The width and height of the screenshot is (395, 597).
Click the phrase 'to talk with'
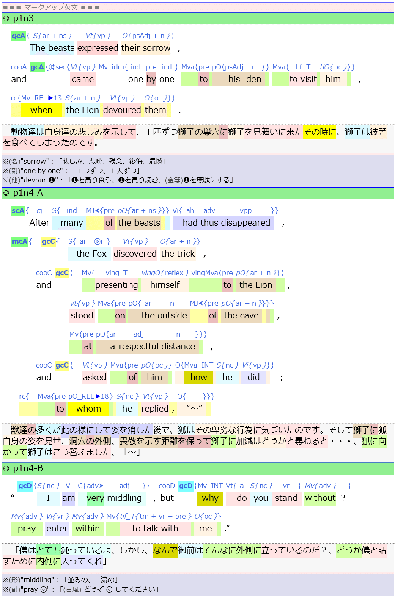point(155,528)
